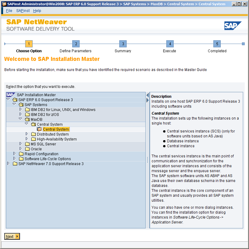
Task: Click the SAP Installation Master root icon
Action: click(x=10, y=95)
